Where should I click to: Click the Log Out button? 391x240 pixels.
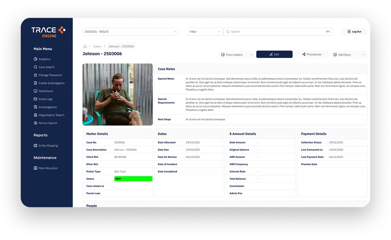coord(354,32)
